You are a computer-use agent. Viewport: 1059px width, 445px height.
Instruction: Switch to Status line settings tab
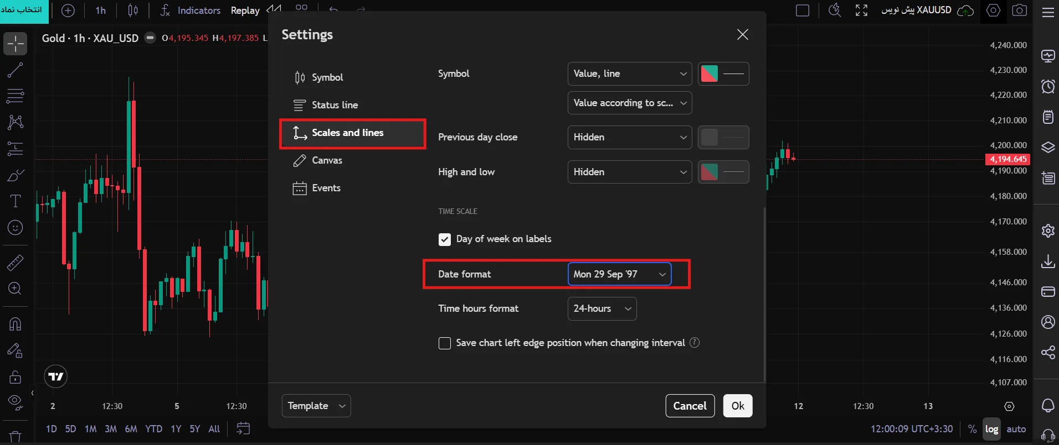pyautogui.click(x=352, y=105)
